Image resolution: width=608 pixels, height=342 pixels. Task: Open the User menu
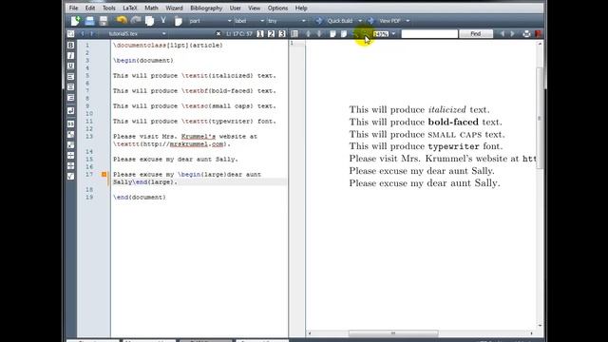click(235, 8)
